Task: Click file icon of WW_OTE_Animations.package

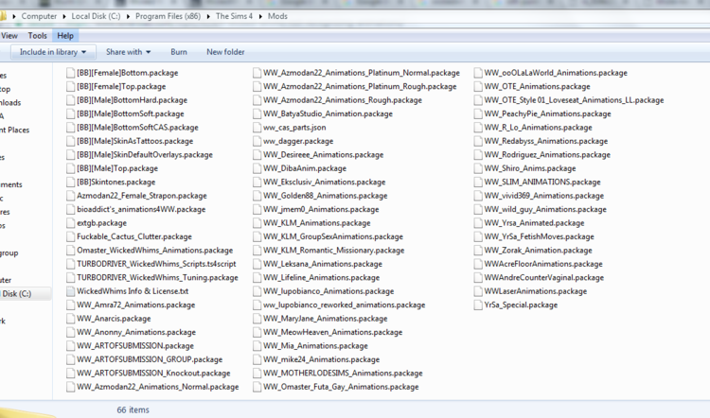Action: click(x=478, y=86)
